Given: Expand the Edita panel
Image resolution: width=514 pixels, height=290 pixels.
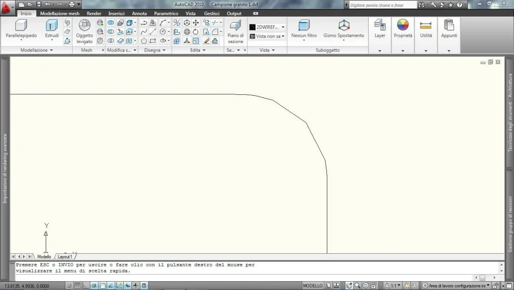Looking at the screenshot, I should pos(198,50).
